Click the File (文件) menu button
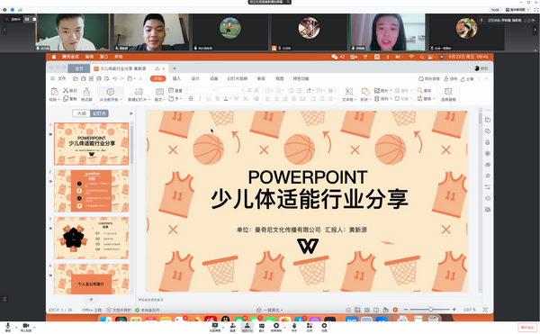This screenshot has height=334, width=540. click(x=58, y=78)
